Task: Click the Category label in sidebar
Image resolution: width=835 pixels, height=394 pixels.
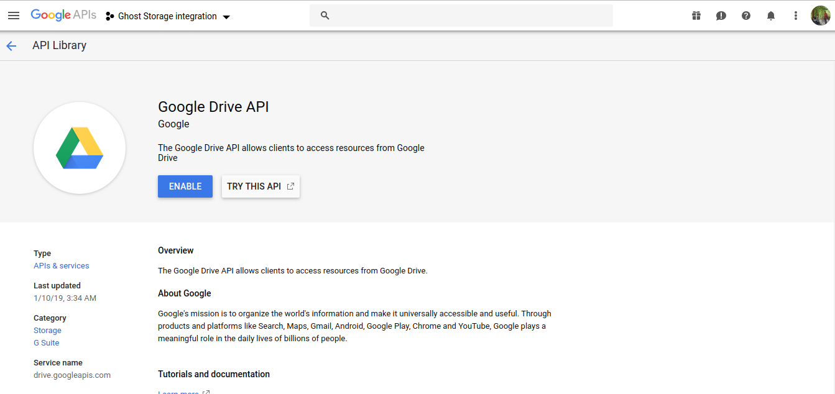Action: click(x=50, y=318)
